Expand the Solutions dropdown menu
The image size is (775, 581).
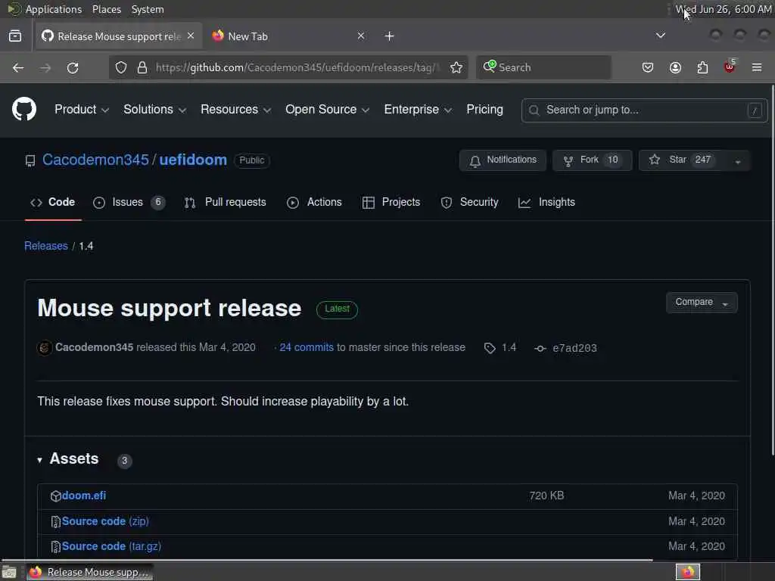[154, 110]
